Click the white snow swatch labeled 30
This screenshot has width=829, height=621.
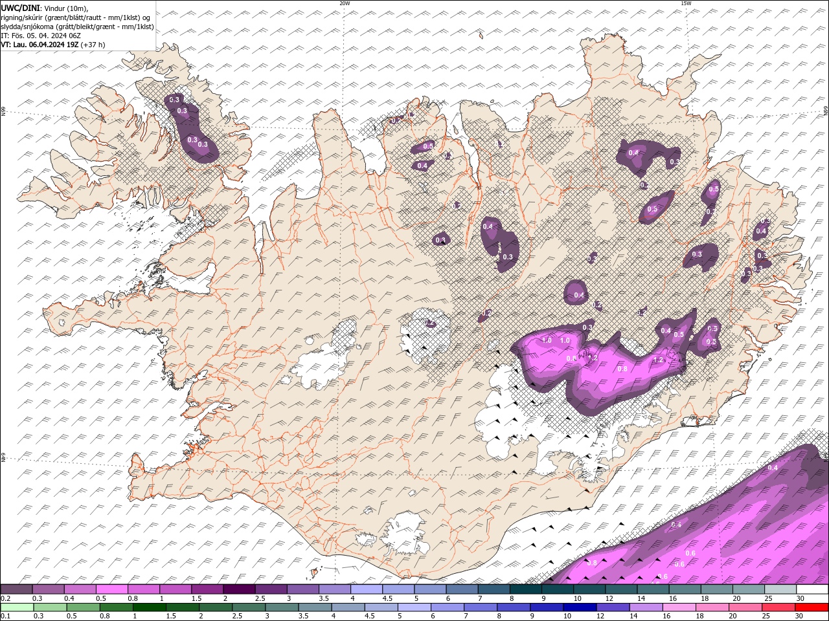pyautogui.click(x=812, y=589)
